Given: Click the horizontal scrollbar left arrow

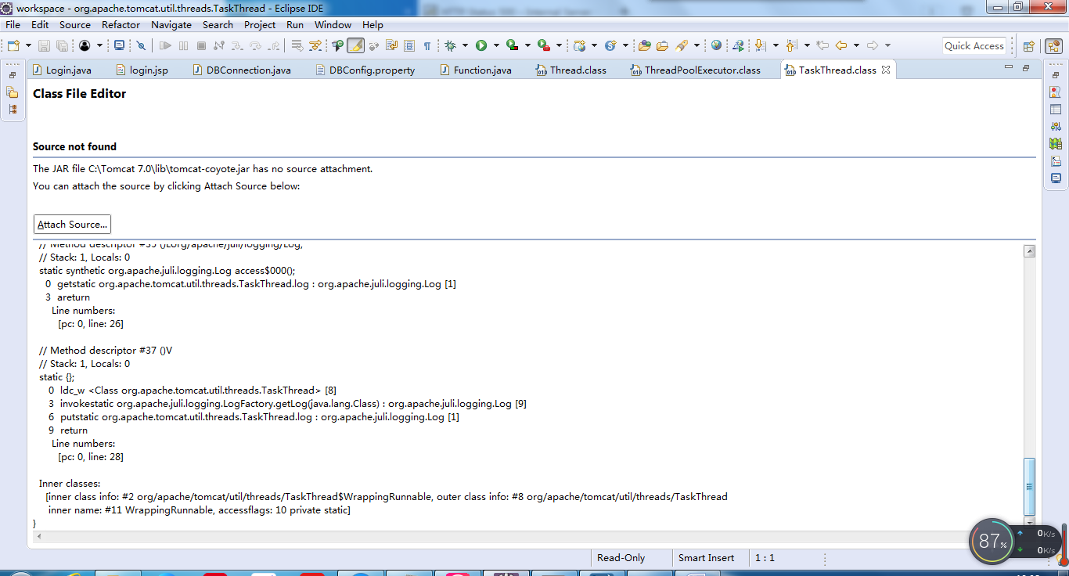Looking at the screenshot, I should click(x=39, y=537).
